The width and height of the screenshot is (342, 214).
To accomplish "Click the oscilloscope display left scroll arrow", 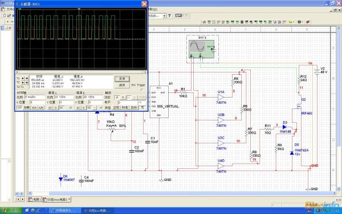I will click(x=17, y=72).
